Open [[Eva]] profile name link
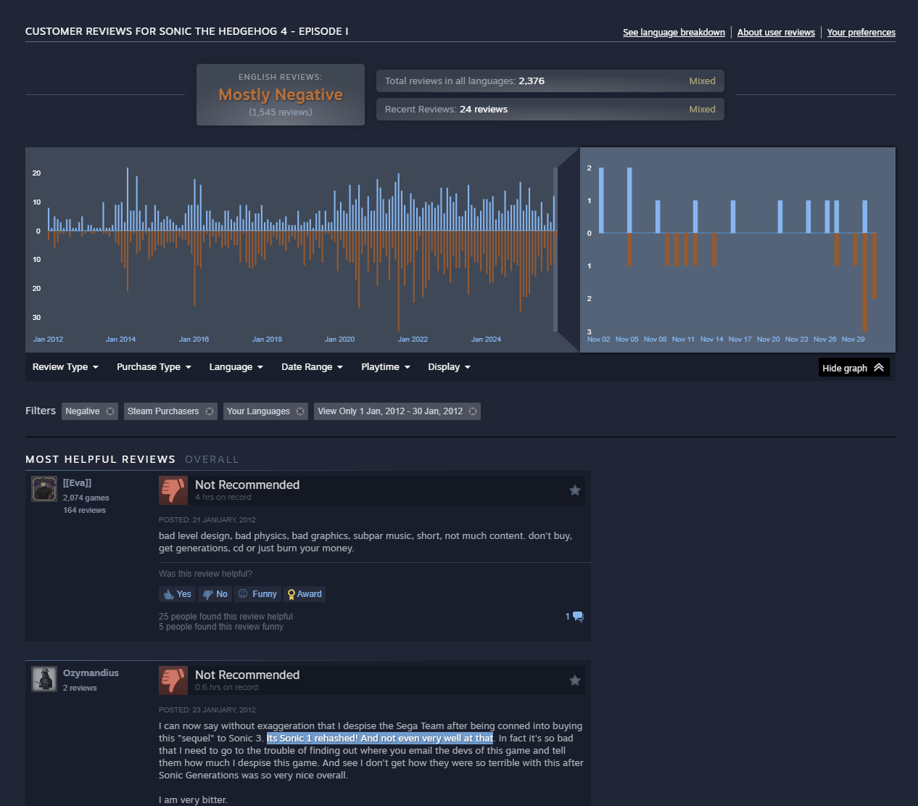This screenshot has width=918, height=806. [77, 483]
